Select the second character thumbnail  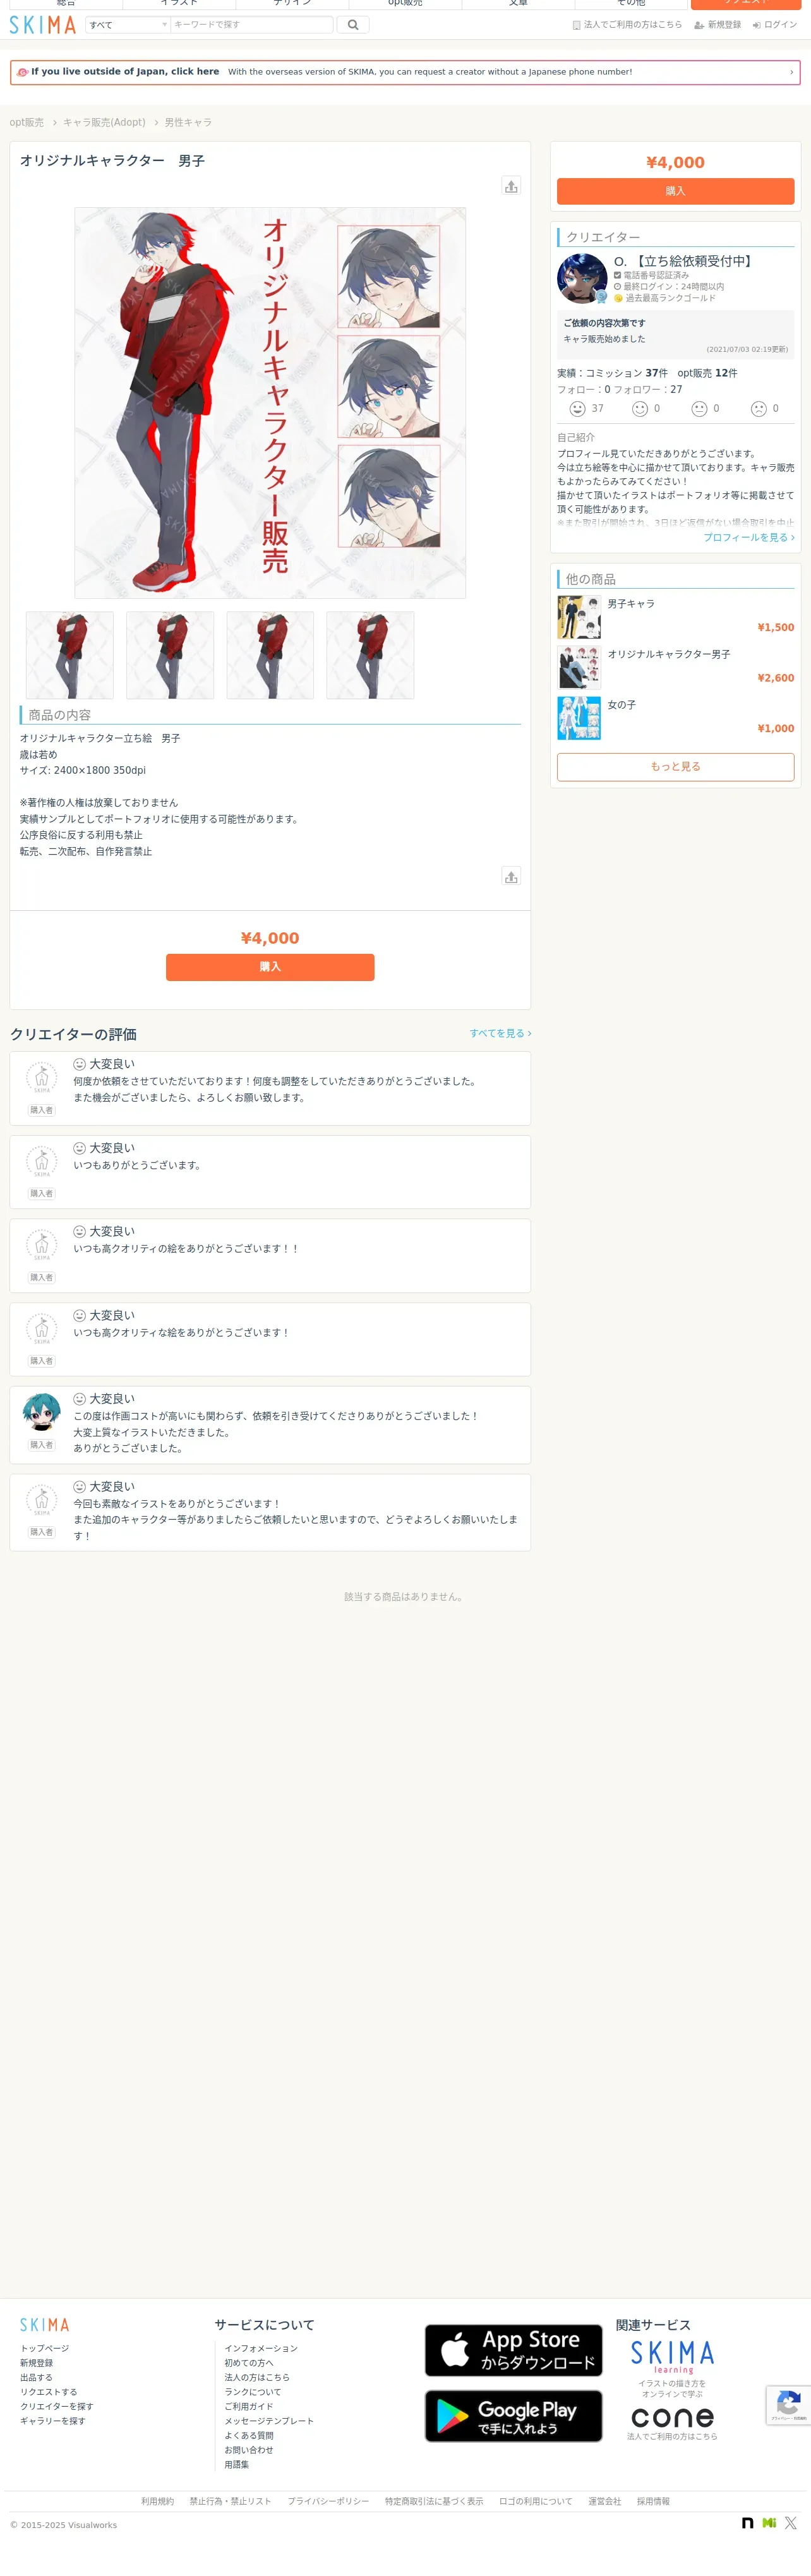170,655
